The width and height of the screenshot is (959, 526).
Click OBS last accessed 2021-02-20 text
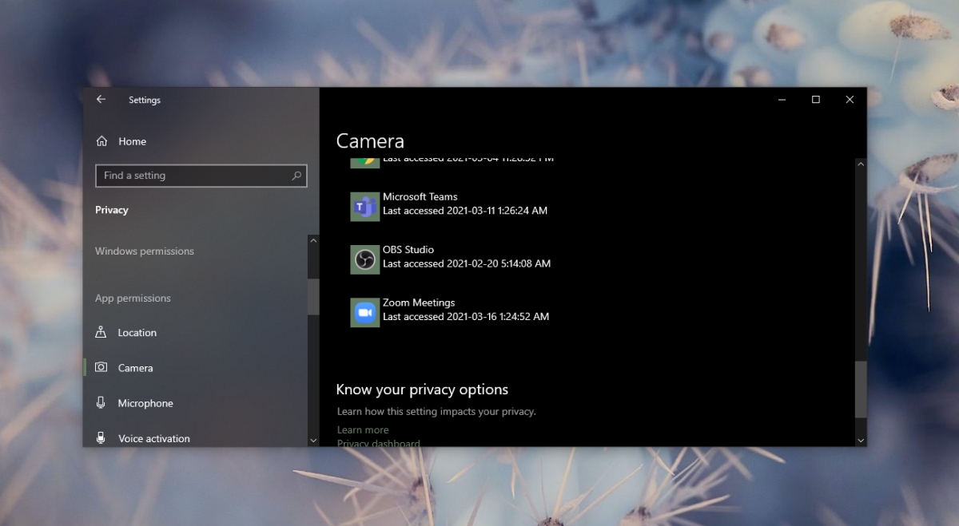pos(467,263)
